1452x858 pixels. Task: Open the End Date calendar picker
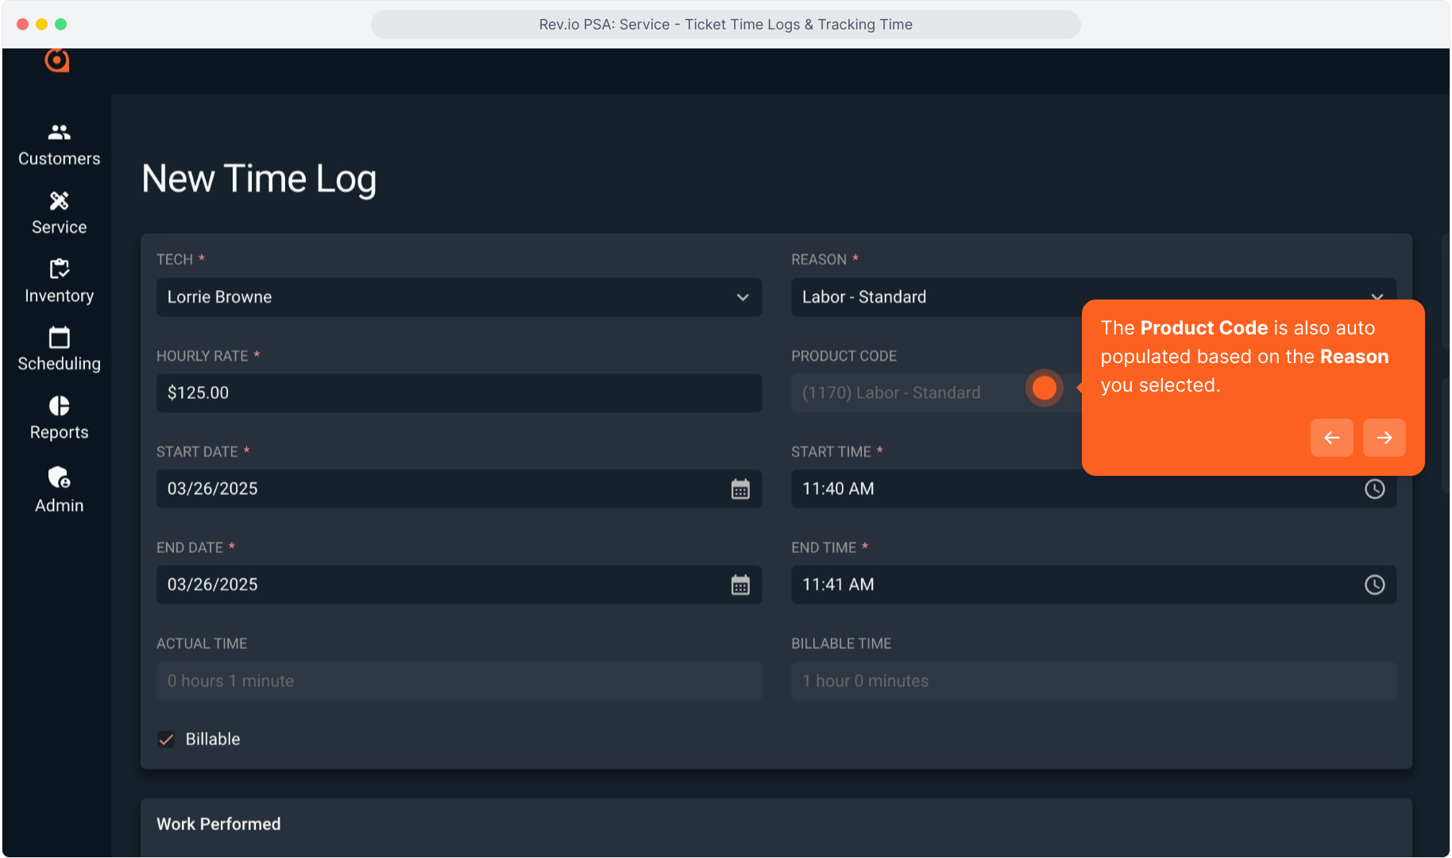[740, 586]
